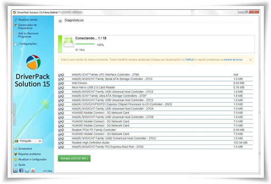Click driver icon beside Realtek PCIe FE

(x=63, y=130)
